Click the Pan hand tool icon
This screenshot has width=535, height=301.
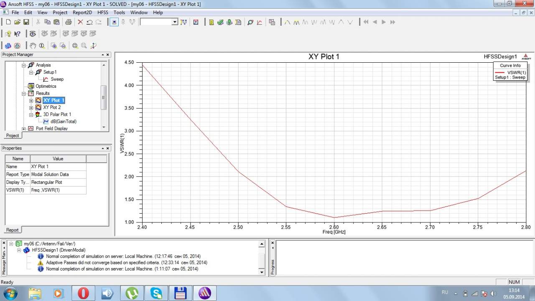click(33, 46)
